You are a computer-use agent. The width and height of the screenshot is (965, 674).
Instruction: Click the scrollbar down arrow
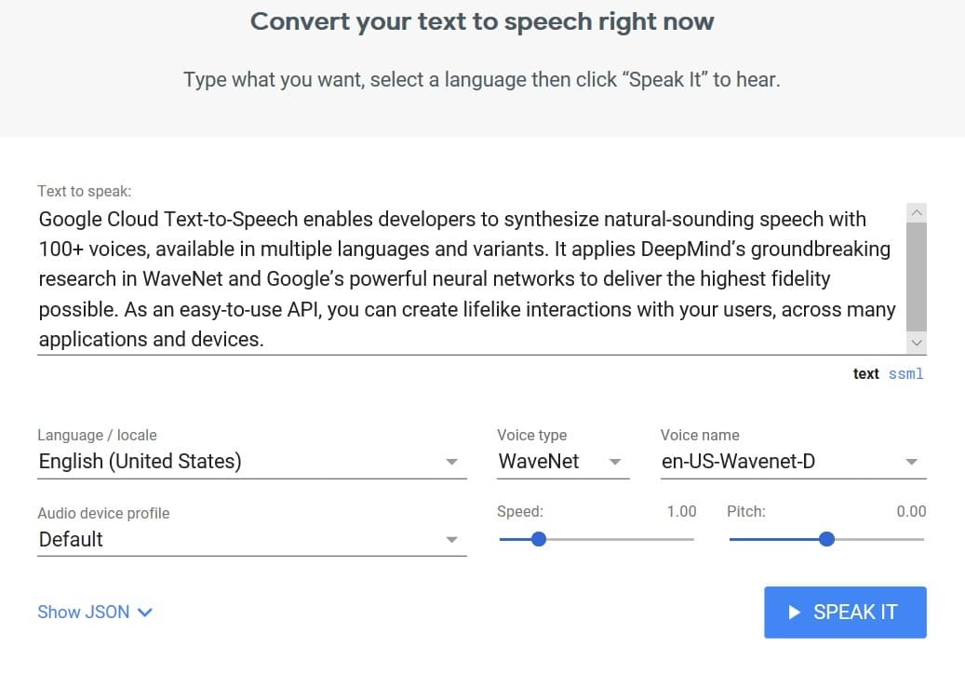click(917, 343)
